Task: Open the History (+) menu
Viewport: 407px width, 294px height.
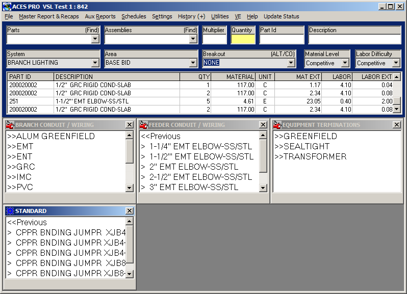Action: [x=192, y=16]
